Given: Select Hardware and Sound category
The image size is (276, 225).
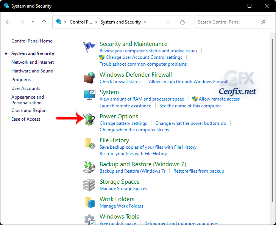Looking at the screenshot, I should pyautogui.click(x=33, y=71).
